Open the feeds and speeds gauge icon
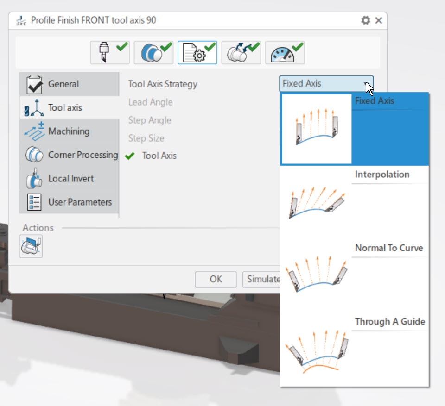Image resolution: width=445 pixels, height=406 pixels. tap(285, 52)
